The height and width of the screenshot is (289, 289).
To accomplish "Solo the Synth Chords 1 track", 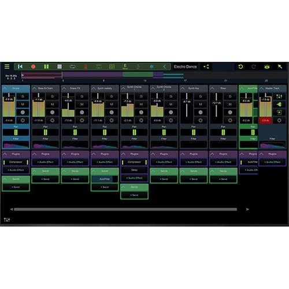I will [141, 96].
